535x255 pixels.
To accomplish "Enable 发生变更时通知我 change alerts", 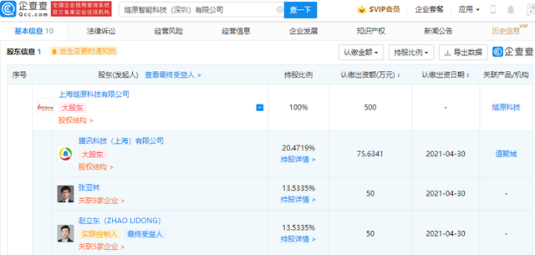I will click(x=84, y=51).
